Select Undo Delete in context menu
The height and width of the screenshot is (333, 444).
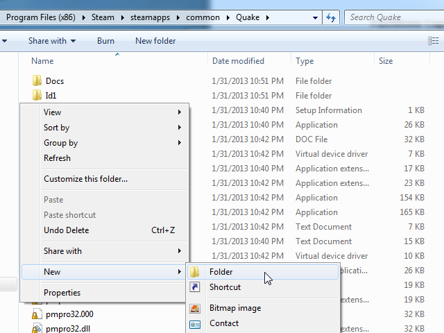click(67, 230)
